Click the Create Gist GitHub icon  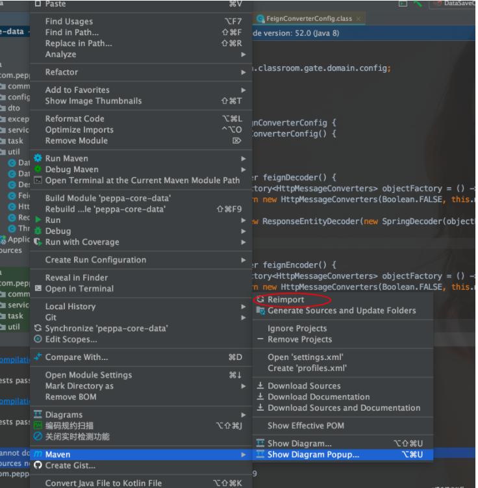point(38,466)
